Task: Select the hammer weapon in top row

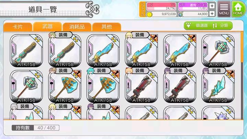Action: coord(218,50)
